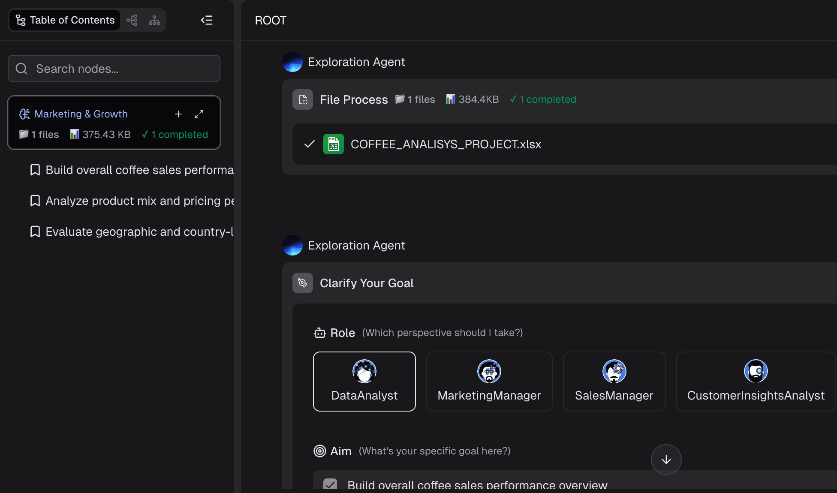Viewport: 837px width, 493px height.
Task: Select the MarketingManager role
Action: click(489, 382)
